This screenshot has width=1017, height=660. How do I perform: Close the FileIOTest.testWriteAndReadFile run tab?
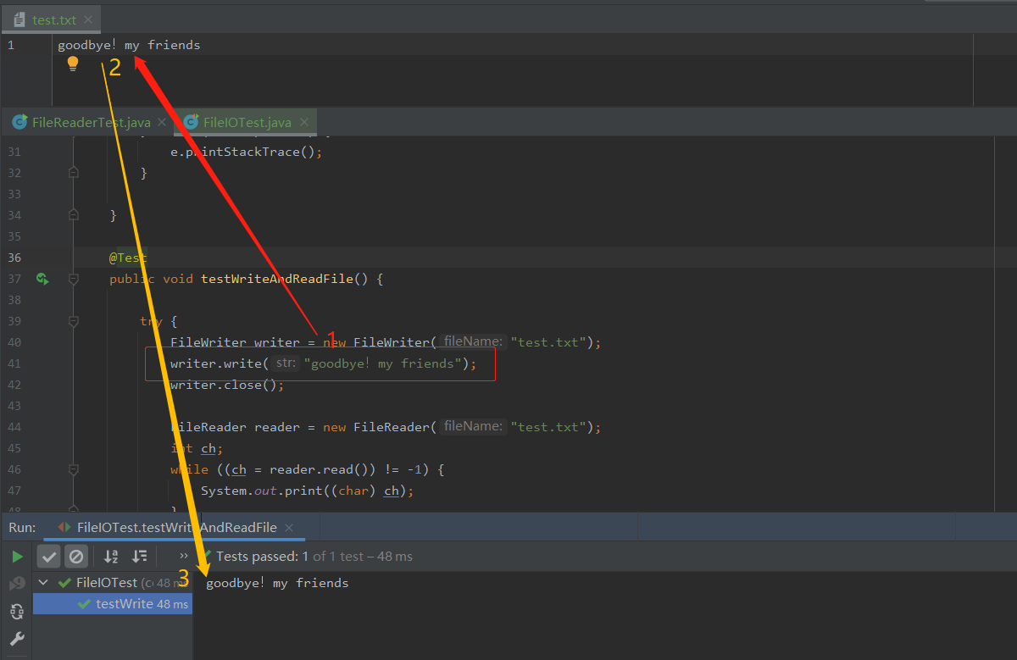tap(288, 528)
